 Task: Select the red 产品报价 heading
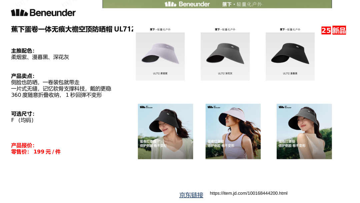coord(23,146)
